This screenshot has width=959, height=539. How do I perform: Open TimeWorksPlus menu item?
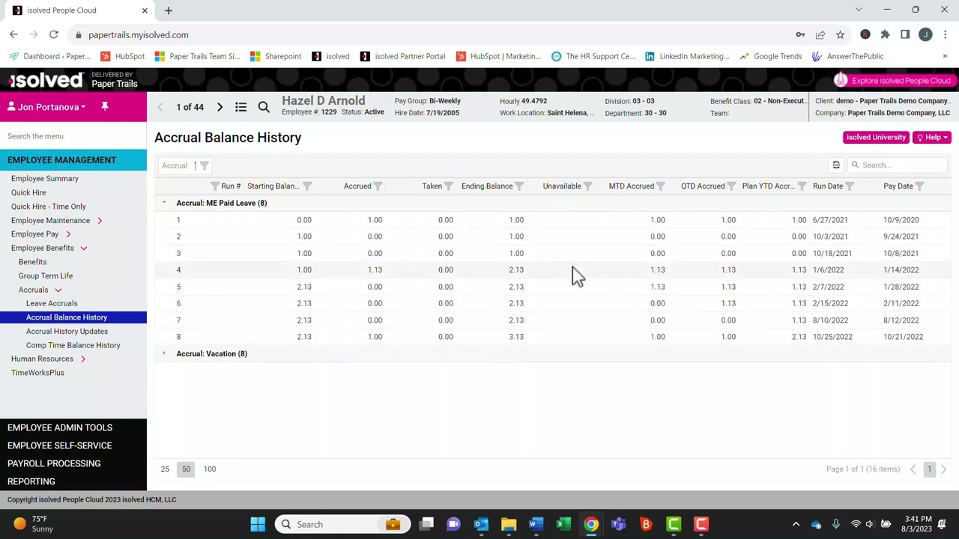coord(37,372)
